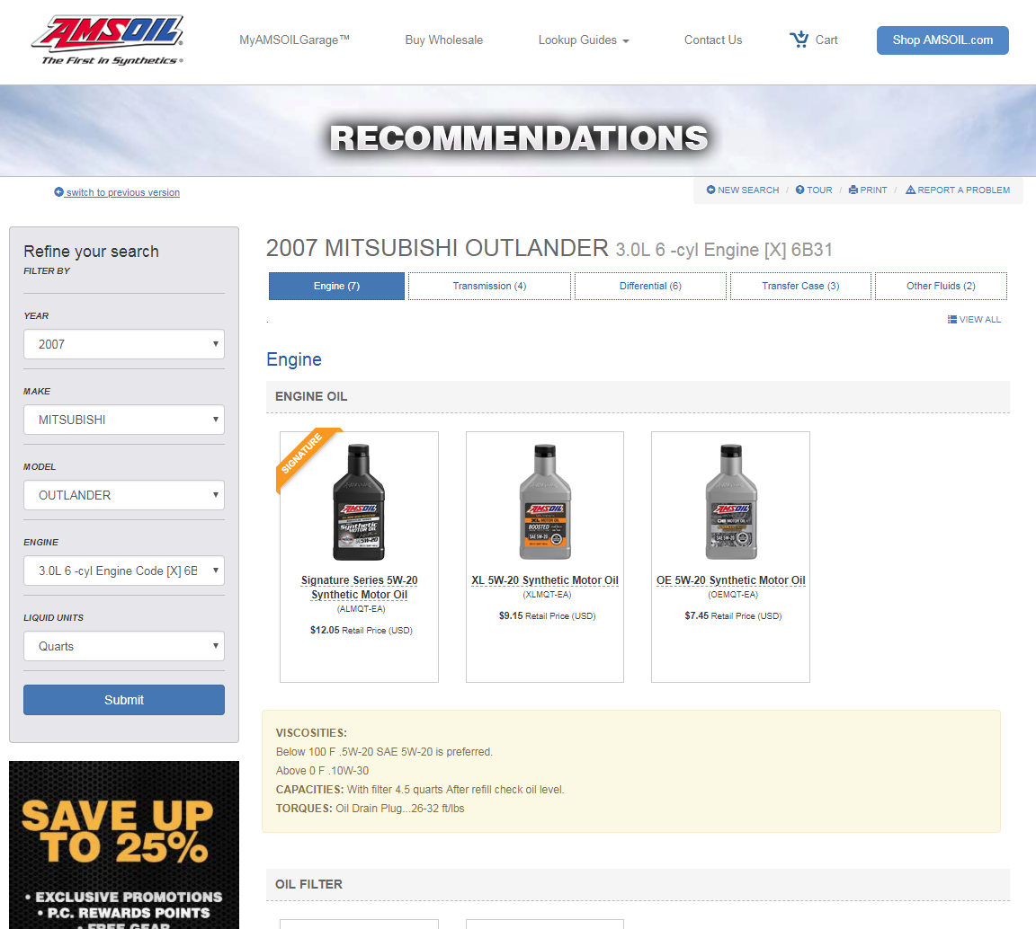Click the XL 5W-20 oil bottle image
Screen dimensions: 1036x929
click(x=545, y=502)
